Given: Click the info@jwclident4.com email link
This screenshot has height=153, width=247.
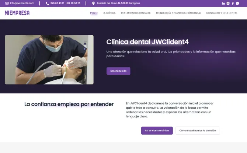Looking at the screenshot, I should pyautogui.click(x=22, y=3).
